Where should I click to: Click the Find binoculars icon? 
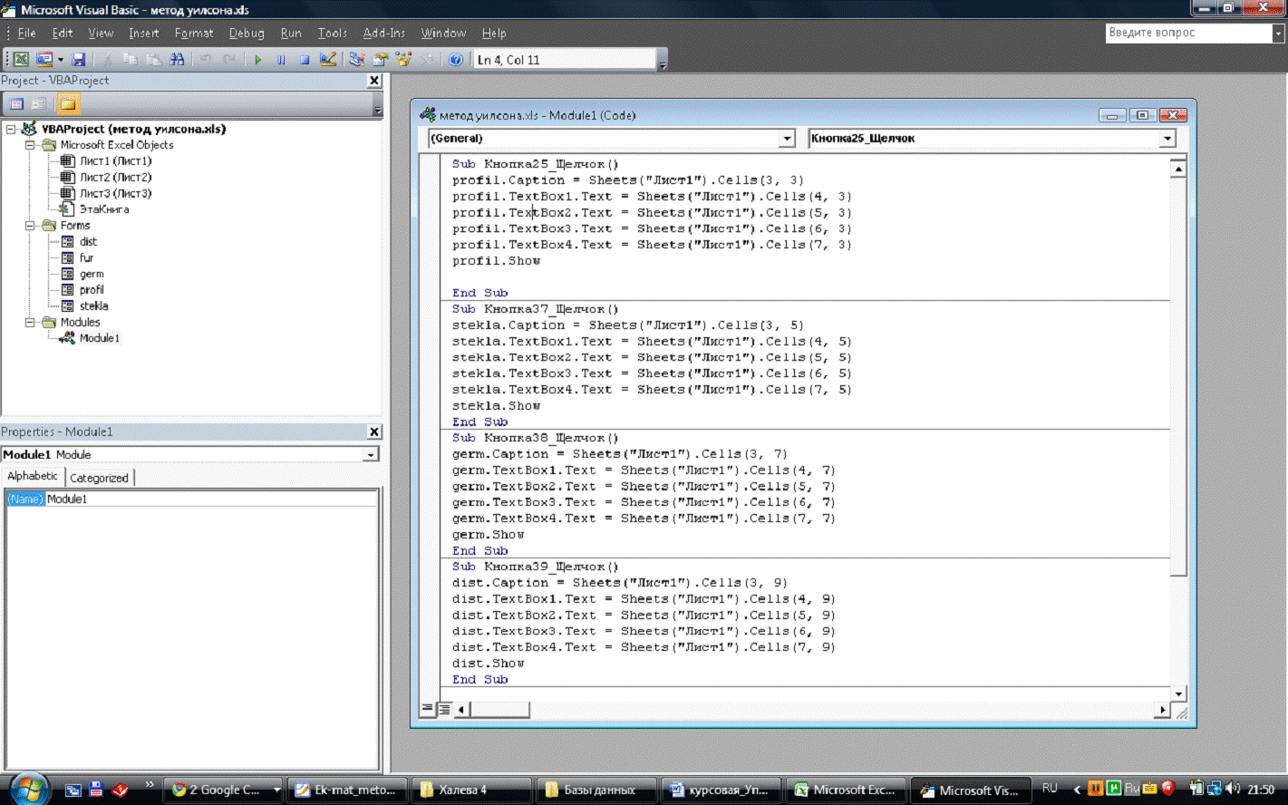pyautogui.click(x=177, y=60)
